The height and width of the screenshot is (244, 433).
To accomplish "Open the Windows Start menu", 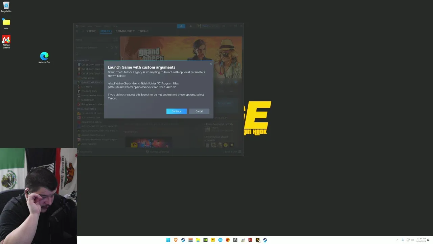I will (x=168, y=240).
